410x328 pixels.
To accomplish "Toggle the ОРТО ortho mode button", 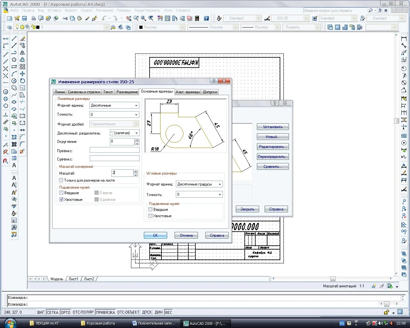I will (x=65, y=312).
